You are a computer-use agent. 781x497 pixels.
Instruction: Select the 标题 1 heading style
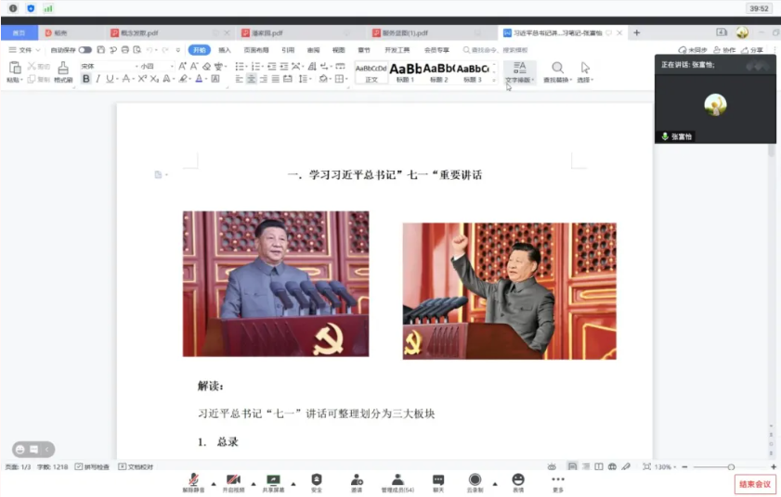(x=406, y=72)
